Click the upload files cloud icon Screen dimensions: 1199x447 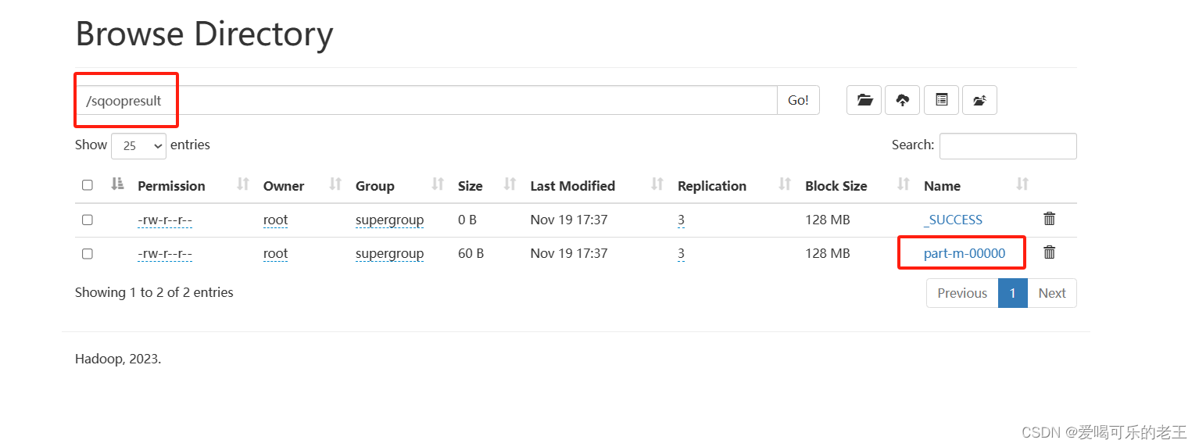coord(903,100)
